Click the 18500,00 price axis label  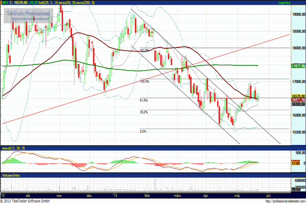299,31
